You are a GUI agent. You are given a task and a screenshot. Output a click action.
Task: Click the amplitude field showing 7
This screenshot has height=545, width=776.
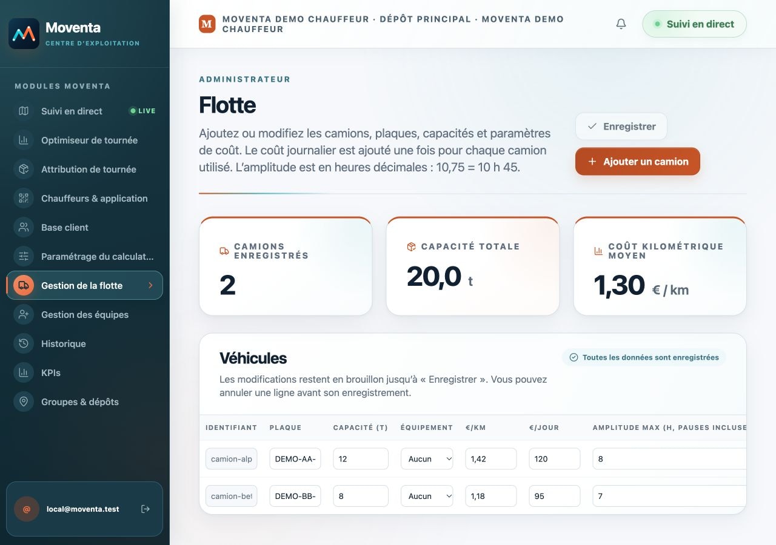(x=669, y=496)
